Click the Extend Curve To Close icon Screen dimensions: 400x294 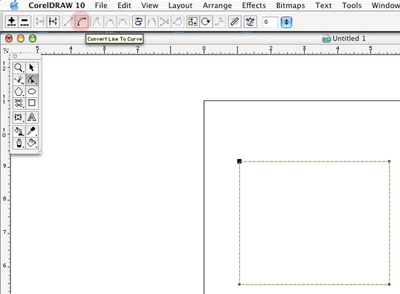pyautogui.click(x=151, y=22)
